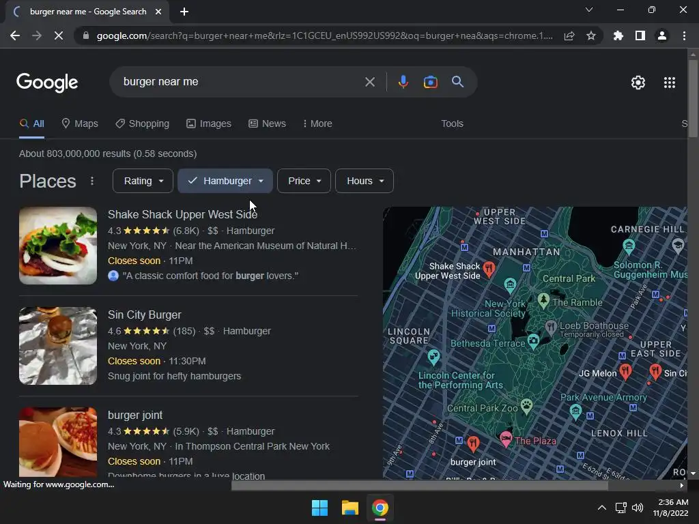Clear the search box text
699x524 pixels.
[369, 82]
